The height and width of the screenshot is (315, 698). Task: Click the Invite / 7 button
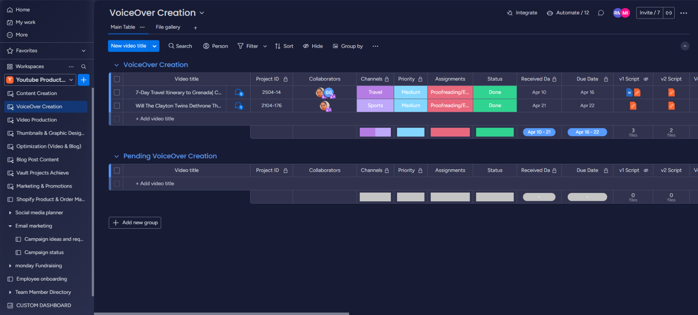point(649,13)
